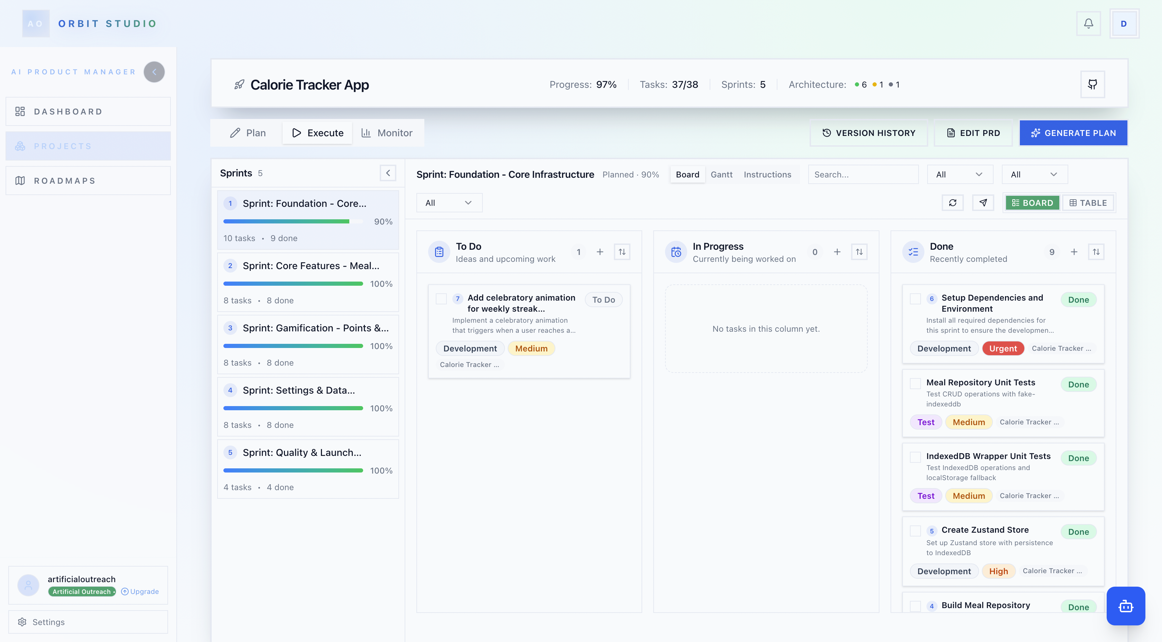Click the To Do clipboard column icon
The image size is (1162, 642).
click(x=439, y=252)
